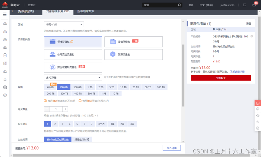Open the 多AZ存储 dropdown
This screenshot has width=261, height=157.
click(x=73, y=77)
